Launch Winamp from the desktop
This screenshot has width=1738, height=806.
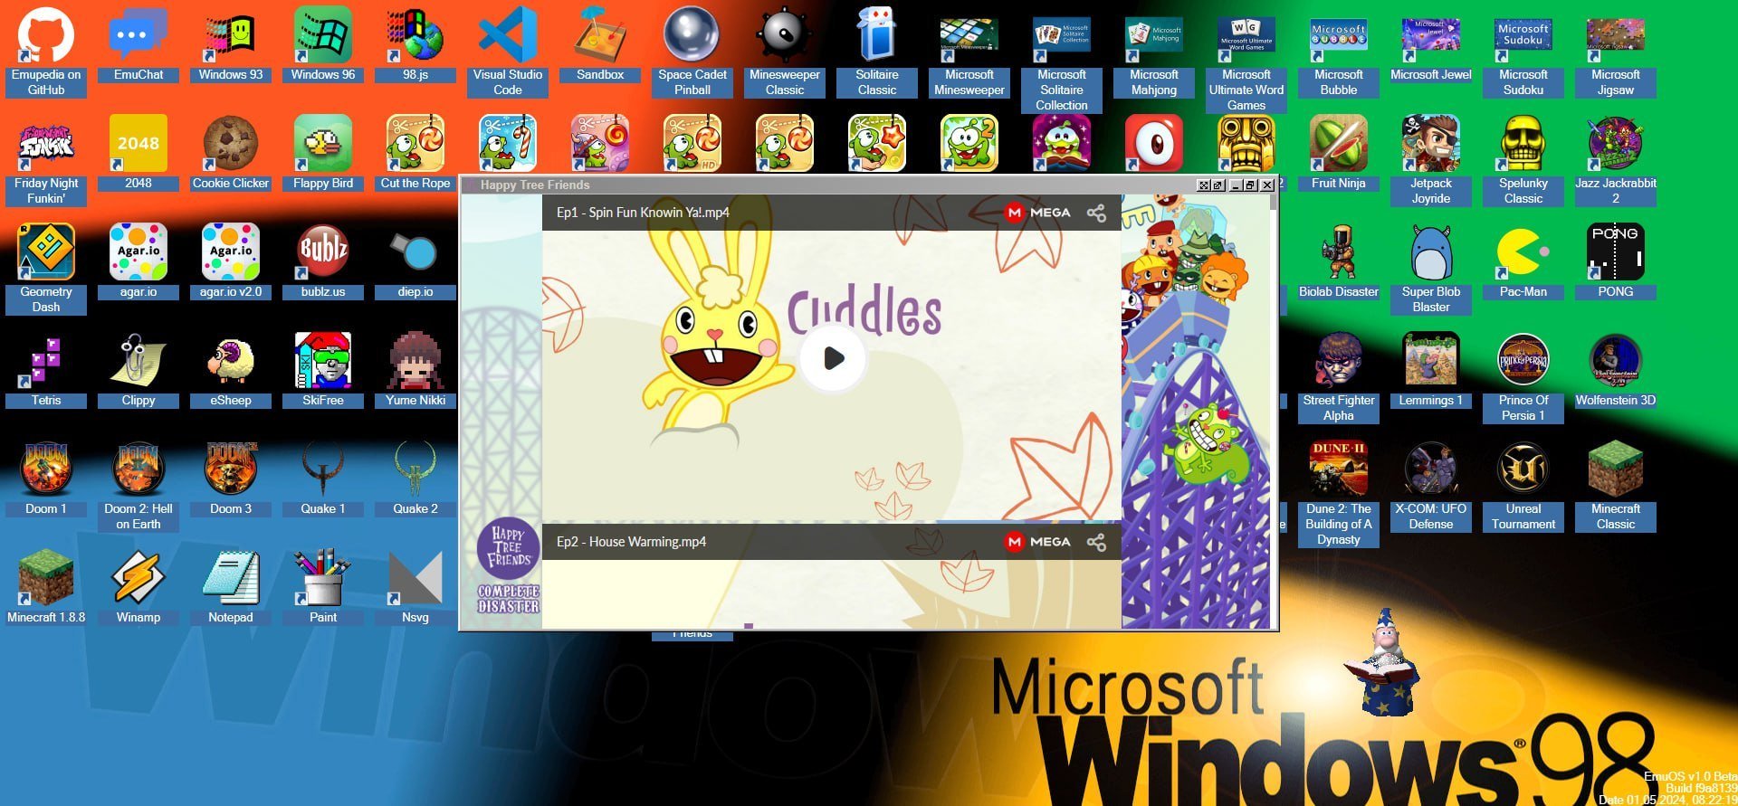click(138, 586)
